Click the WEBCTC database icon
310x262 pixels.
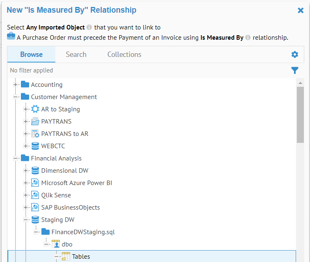pyautogui.click(x=35, y=146)
